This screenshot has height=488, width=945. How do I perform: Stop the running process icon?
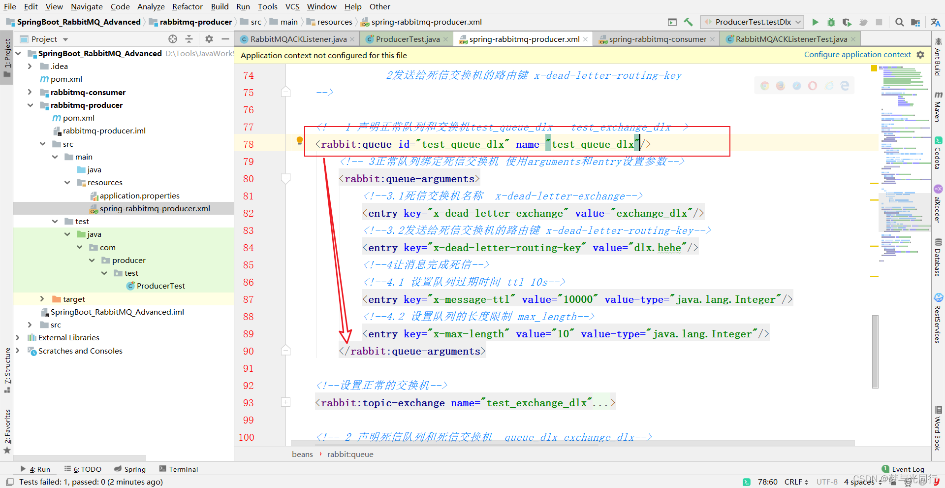pyautogui.click(x=879, y=22)
